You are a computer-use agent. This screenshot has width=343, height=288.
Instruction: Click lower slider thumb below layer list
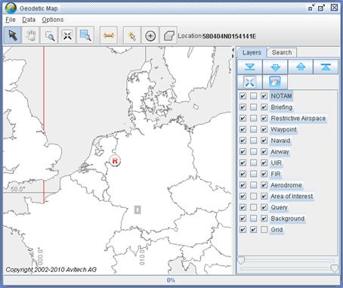pyautogui.click(x=334, y=268)
